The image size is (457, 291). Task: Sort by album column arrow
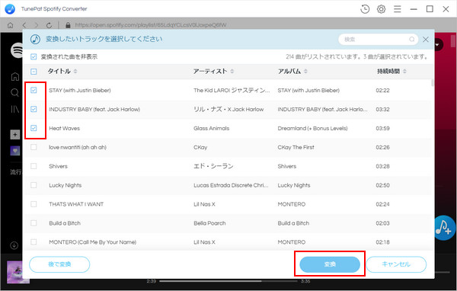pyautogui.click(x=305, y=71)
